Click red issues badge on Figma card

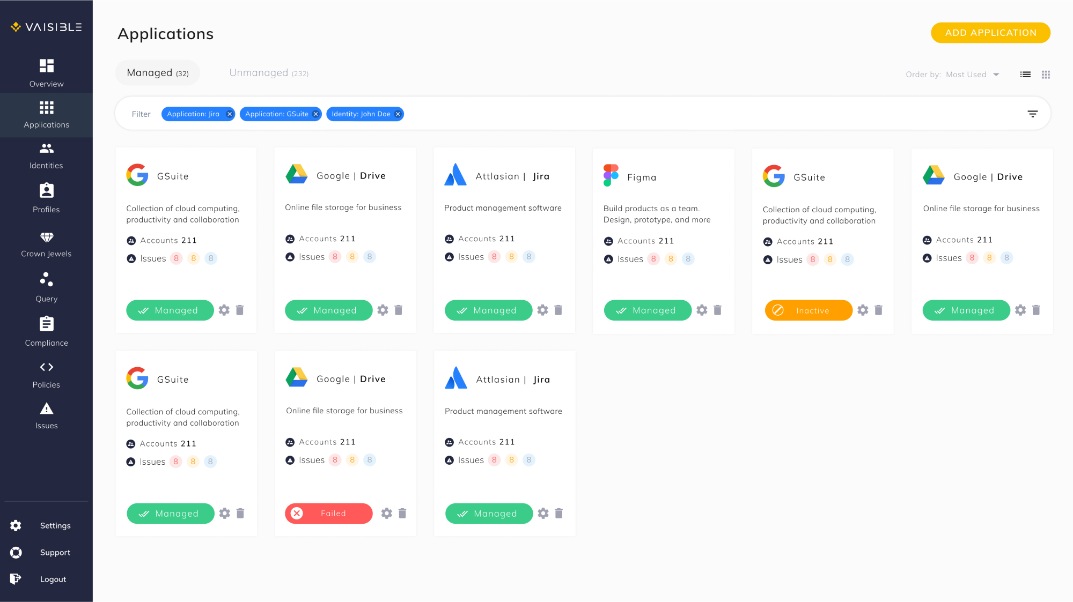click(x=653, y=259)
